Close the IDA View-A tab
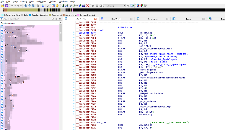 [x=95, y=19]
